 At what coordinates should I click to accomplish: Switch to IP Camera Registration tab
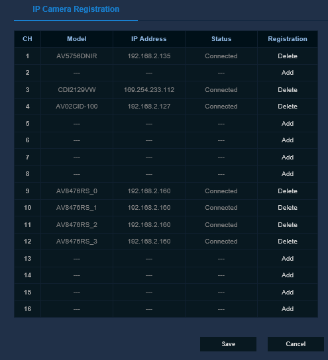tap(76, 9)
